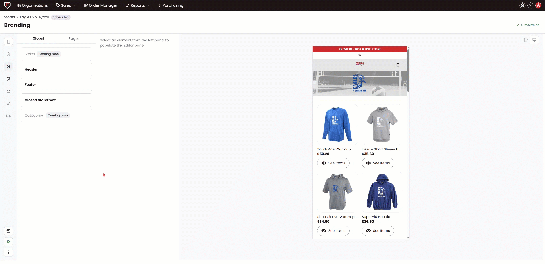Click the Help question mark icon
This screenshot has height=264, width=545.
(530, 5)
